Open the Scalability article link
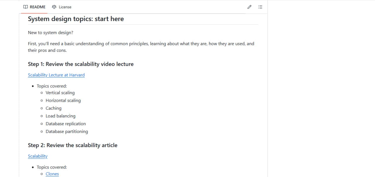Screen dimensions: 375x177 tap(37, 156)
